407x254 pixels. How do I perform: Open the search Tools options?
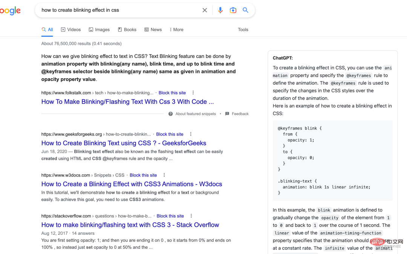coord(243,30)
